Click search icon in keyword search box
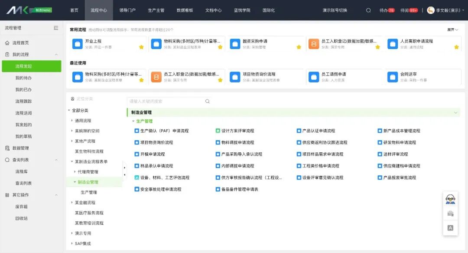Screen dimensions: 468x253 (x=207, y=101)
